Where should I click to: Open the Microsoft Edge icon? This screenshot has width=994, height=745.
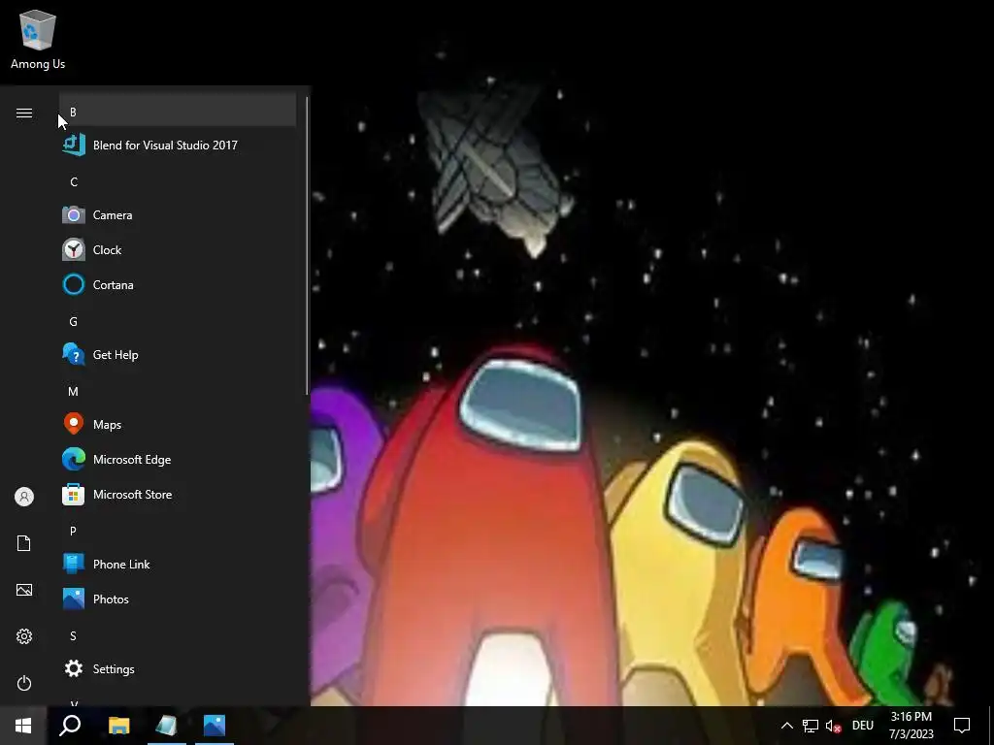pyautogui.click(x=74, y=459)
